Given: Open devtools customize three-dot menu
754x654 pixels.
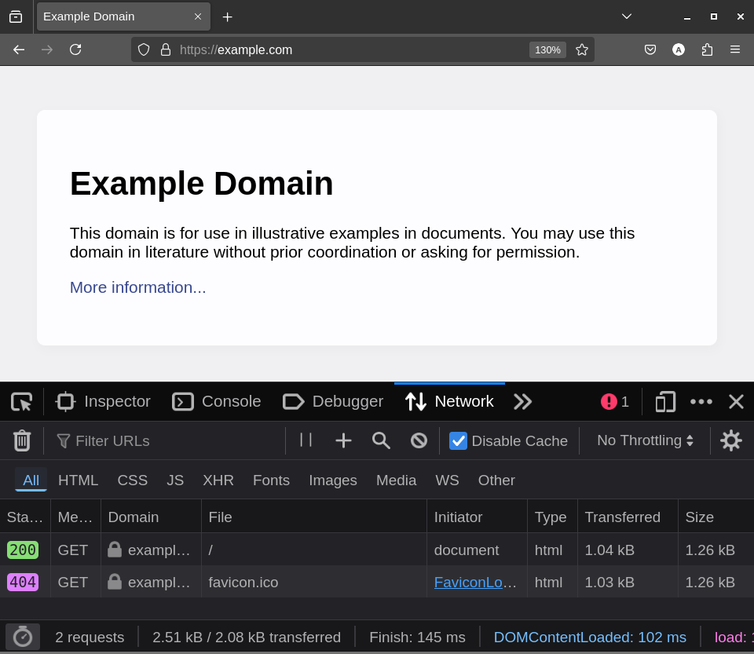Looking at the screenshot, I should [701, 402].
